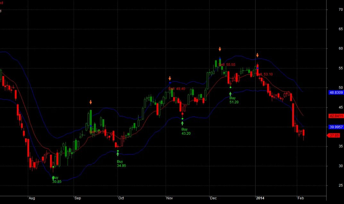Viewport: 344px width, 204px height.
Task: Toggle the blue 39.9957 price marker
Action: (336, 127)
